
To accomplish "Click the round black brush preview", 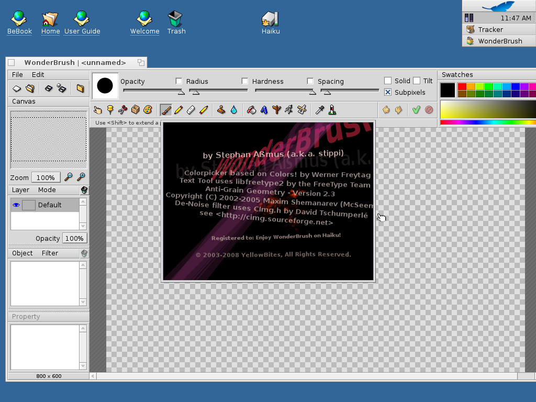I will click(105, 85).
